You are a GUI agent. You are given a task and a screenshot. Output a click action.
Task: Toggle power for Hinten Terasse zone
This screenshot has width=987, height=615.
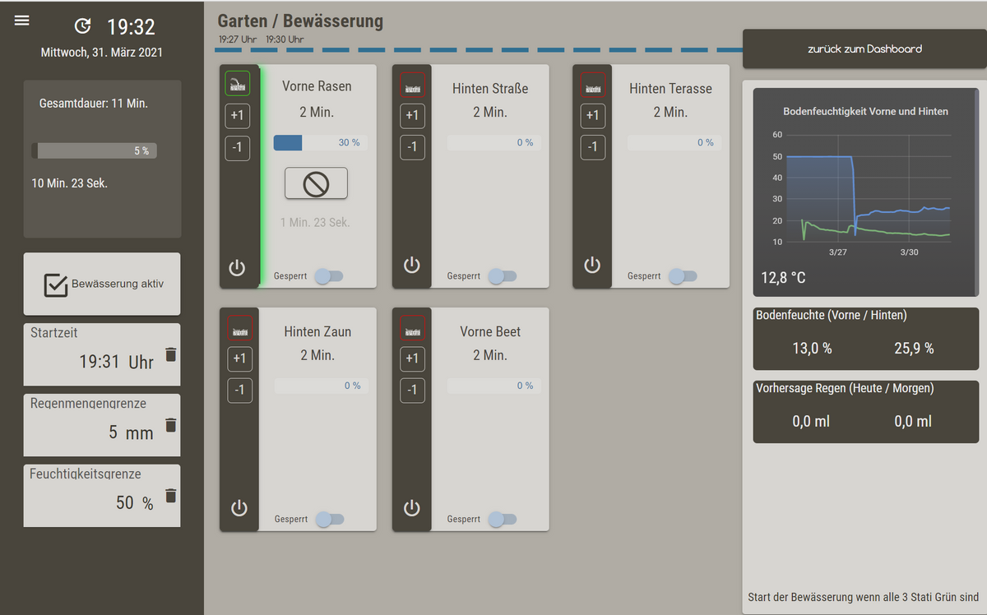coord(592,265)
